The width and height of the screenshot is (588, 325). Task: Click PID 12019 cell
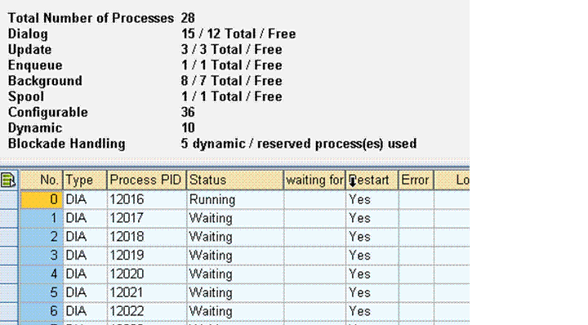[147, 256]
